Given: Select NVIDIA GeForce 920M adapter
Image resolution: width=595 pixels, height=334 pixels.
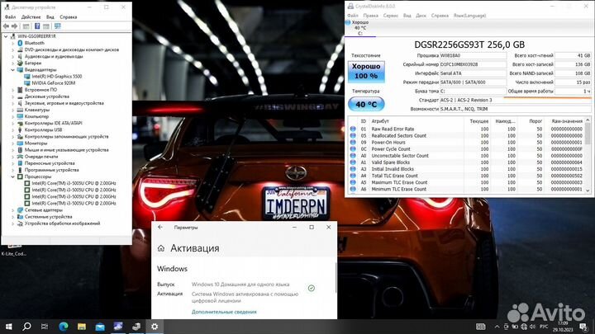Looking at the screenshot, I should click(x=53, y=83).
